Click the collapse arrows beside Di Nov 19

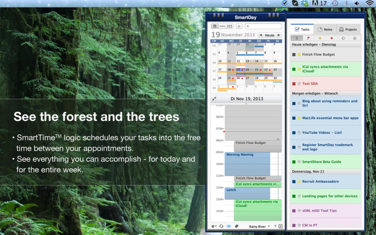pyautogui.click(x=214, y=99)
